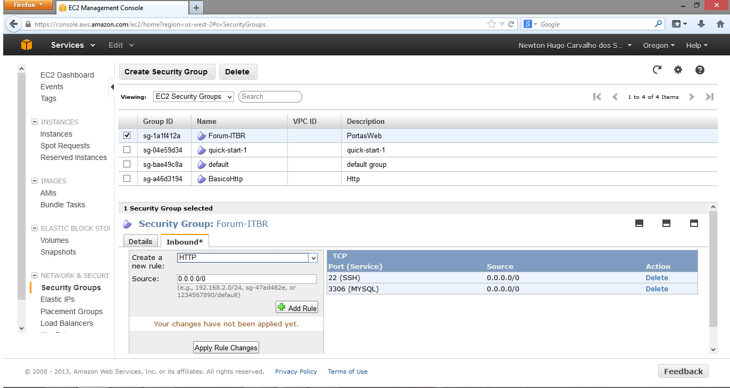Open the Firefox bookmarks menu button
Image resolution: width=730 pixels, height=388 pixels.
click(x=679, y=24)
